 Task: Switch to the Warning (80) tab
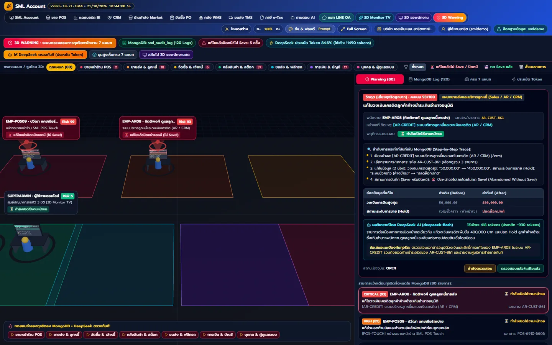tap(380, 79)
